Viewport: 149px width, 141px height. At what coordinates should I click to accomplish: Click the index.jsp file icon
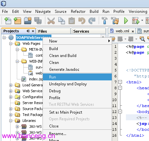click(x=24, y=79)
